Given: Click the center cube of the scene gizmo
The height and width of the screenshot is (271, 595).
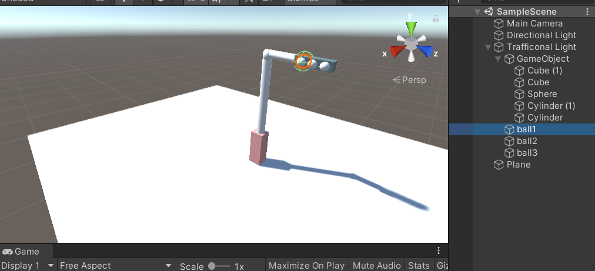Looking at the screenshot, I should coord(411,45).
